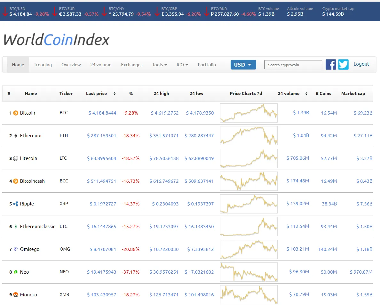
Task: Click the 24 low column header
Action: (x=196, y=93)
